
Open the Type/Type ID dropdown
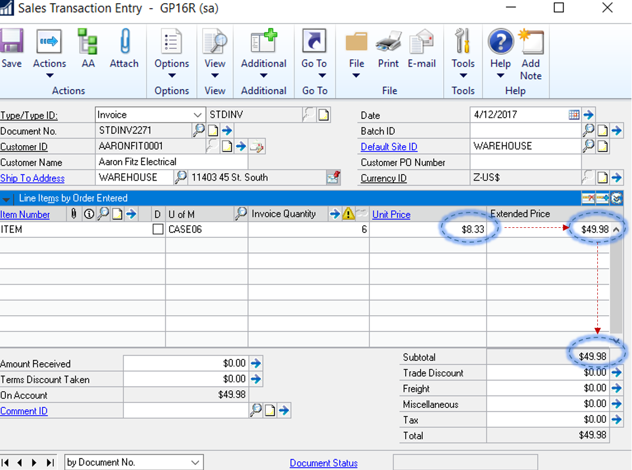197,115
